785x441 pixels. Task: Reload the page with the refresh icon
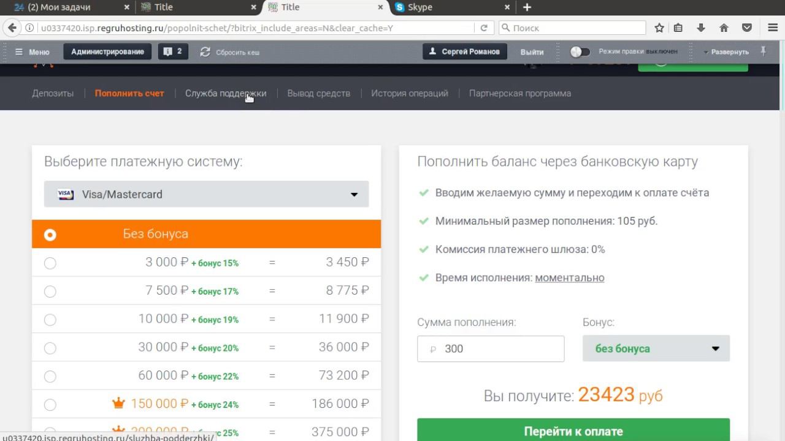pyautogui.click(x=484, y=28)
